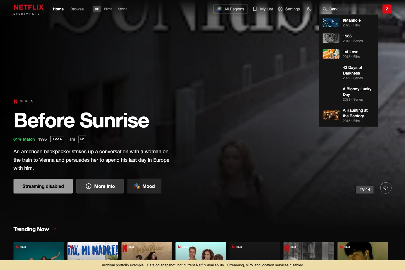Click the search magnifier icon
405x270 pixels.
coord(325,9)
